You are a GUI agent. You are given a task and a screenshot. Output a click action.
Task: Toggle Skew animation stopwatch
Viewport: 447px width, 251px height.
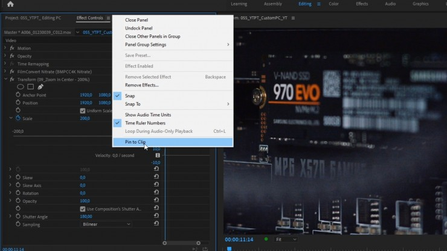click(x=18, y=177)
